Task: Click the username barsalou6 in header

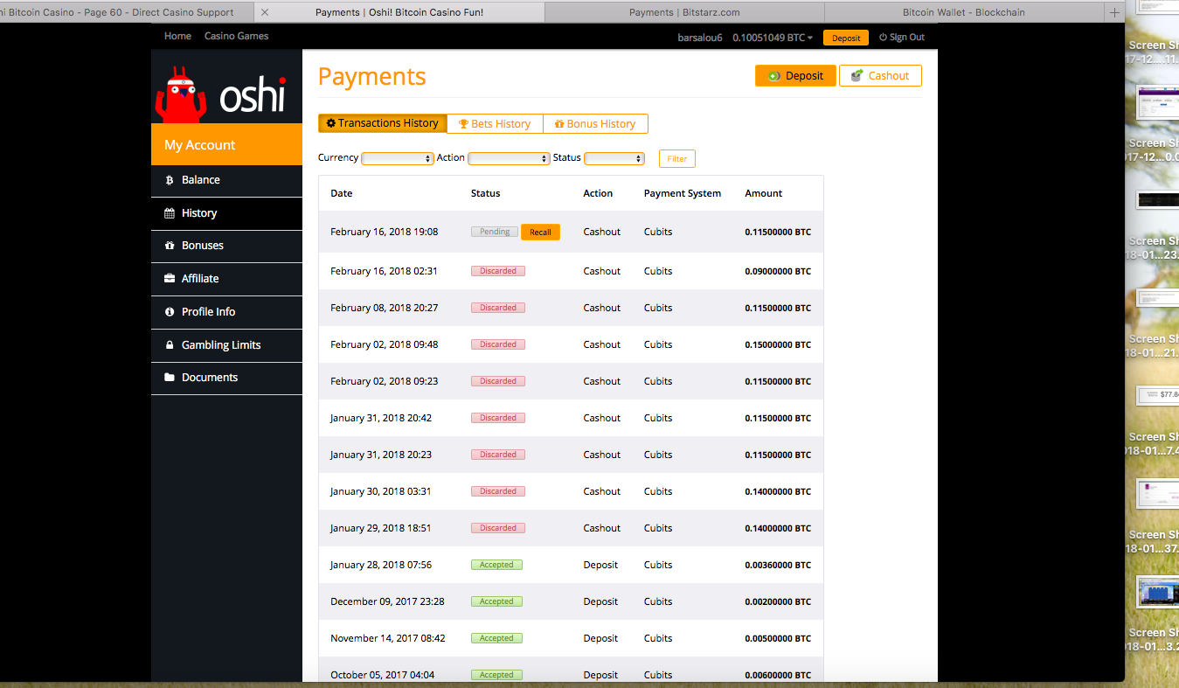Action: click(700, 38)
